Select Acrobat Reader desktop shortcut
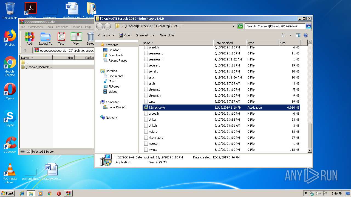 click(x=31, y=11)
